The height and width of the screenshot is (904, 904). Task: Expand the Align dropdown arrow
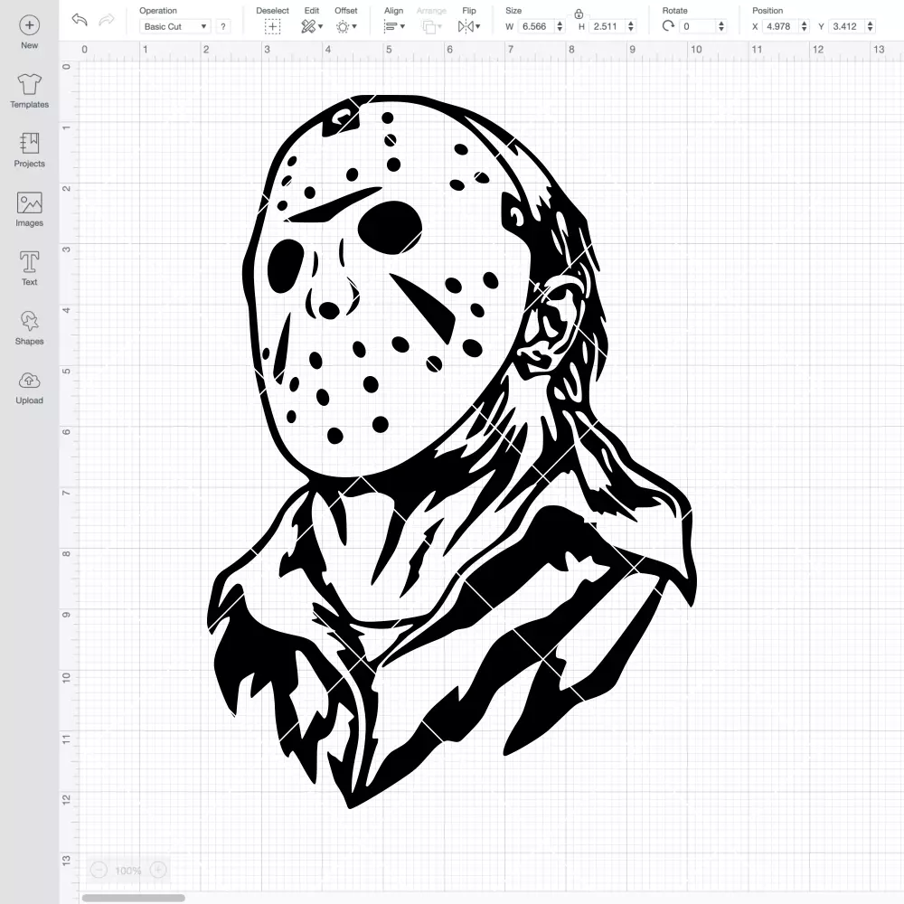pyautogui.click(x=402, y=26)
